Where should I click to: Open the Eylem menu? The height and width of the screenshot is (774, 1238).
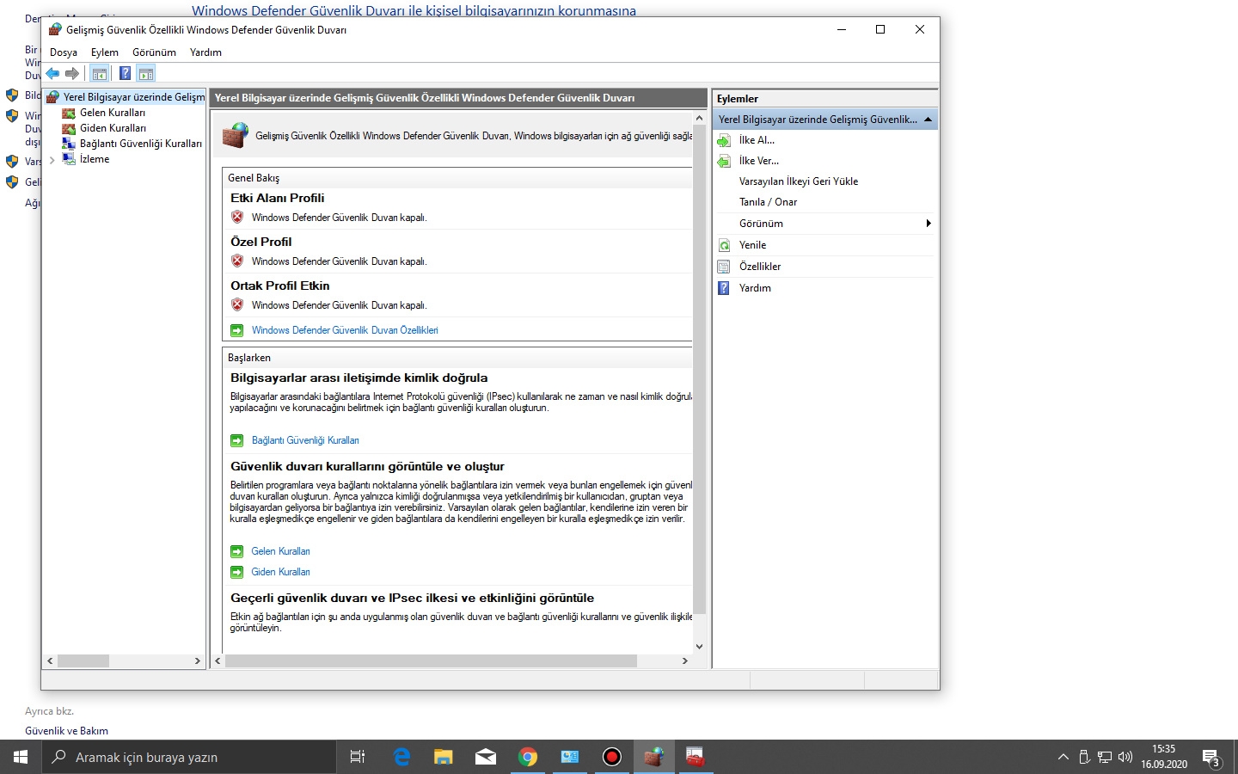point(105,52)
